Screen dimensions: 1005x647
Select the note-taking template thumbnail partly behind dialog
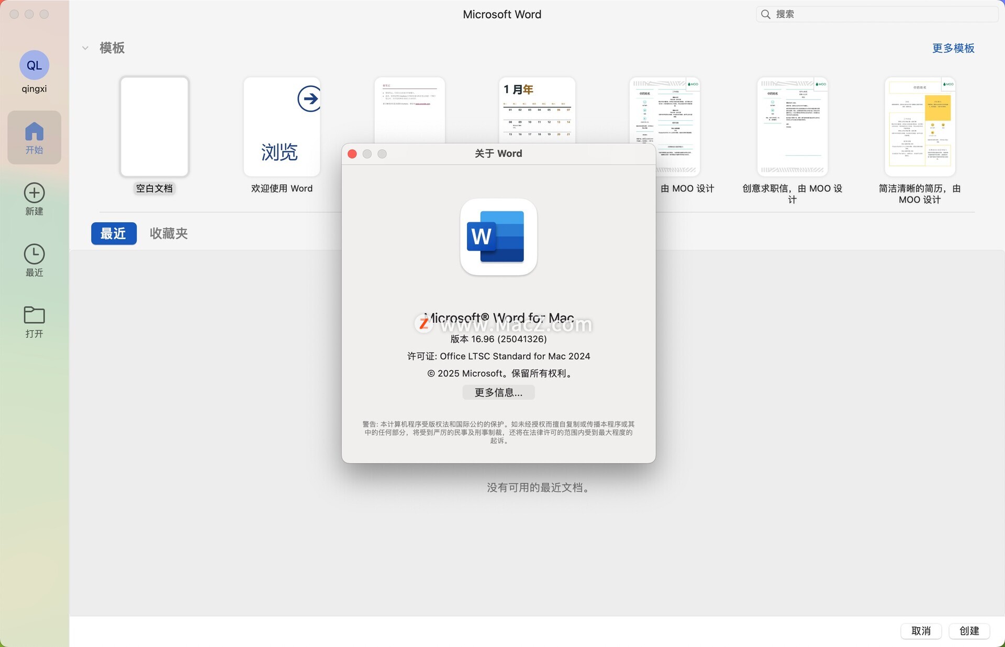tap(409, 110)
